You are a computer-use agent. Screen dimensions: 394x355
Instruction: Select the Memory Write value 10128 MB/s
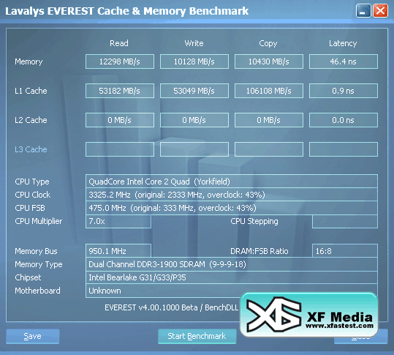194,61
